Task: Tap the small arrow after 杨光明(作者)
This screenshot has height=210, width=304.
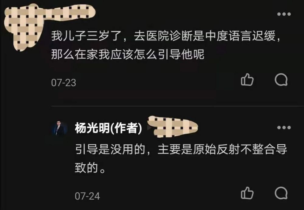Action: [149, 127]
